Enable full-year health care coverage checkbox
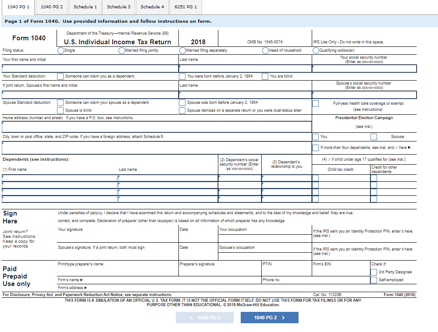 pos(315,103)
